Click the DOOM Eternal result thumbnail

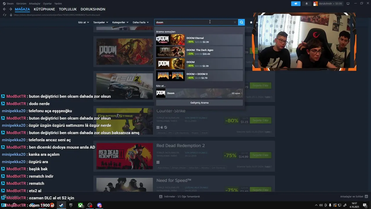click(x=170, y=40)
